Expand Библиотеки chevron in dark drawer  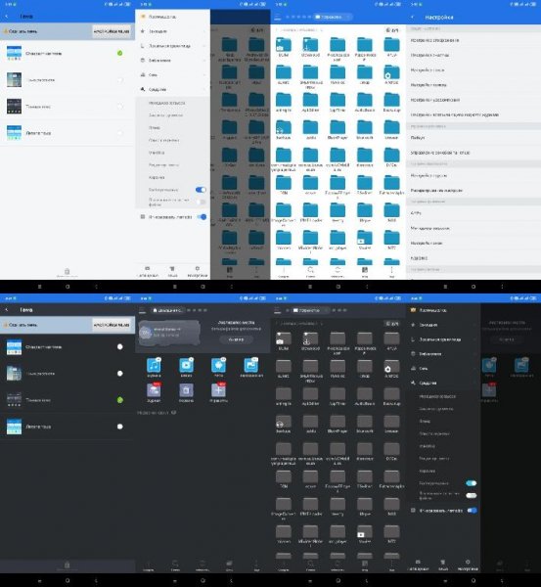[475, 354]
